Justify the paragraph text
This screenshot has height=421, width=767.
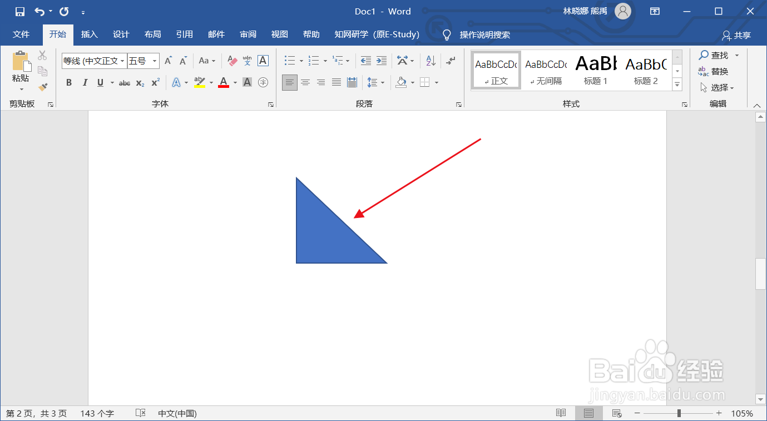coord(337,82)
